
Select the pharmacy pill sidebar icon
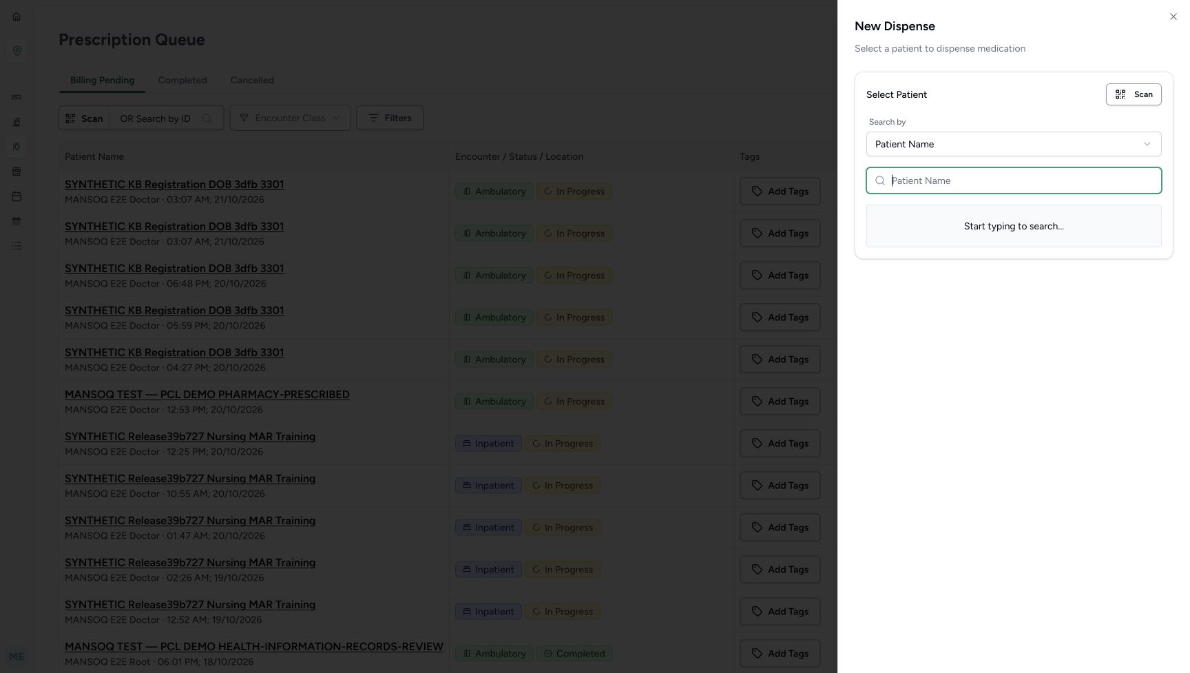coord(17,147)
